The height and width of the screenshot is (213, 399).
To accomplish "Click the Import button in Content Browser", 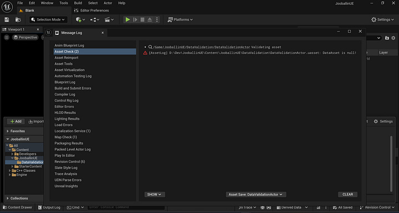I will pos(36,122).
